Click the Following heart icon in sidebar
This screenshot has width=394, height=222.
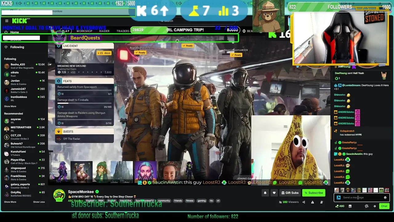(x=6, y=47)
